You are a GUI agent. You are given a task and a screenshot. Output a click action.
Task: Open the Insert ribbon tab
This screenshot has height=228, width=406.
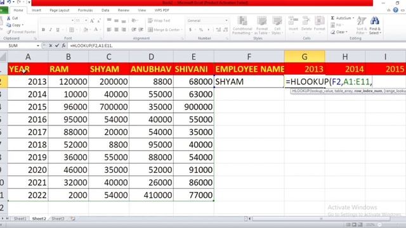(x=36, y=10)
